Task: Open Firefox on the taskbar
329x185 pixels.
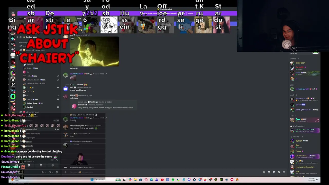Action: (x=205, y=180)
